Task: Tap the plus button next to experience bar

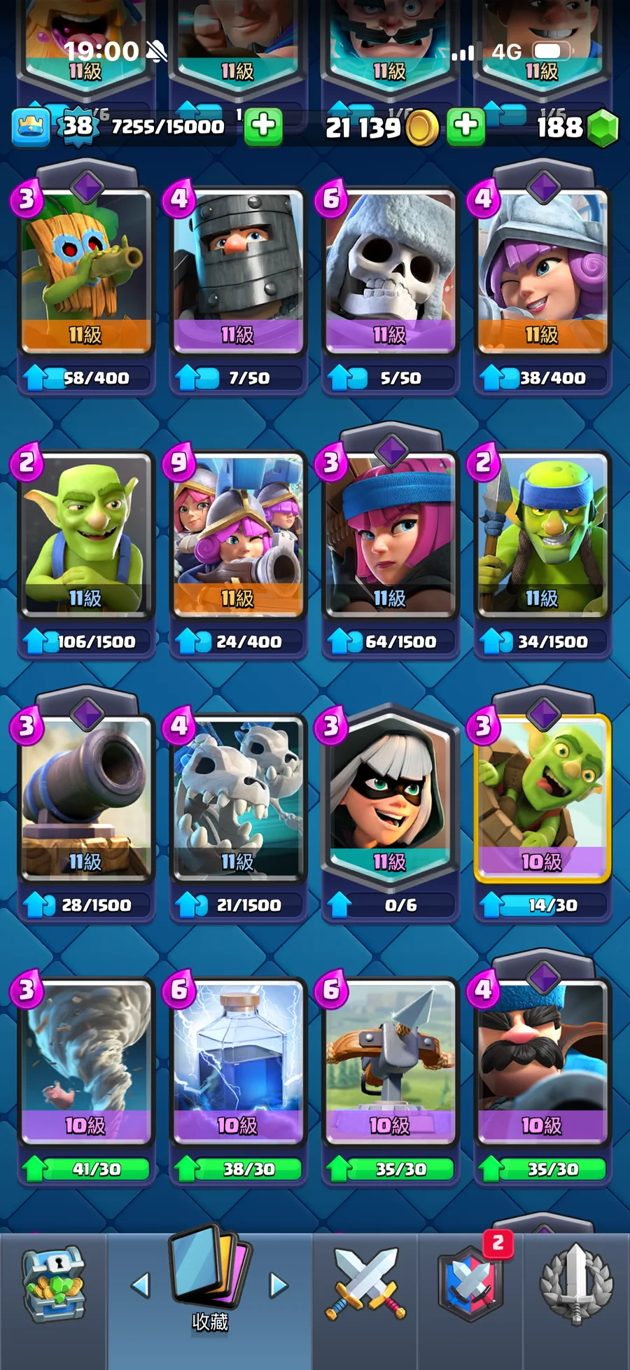Action: point(263,126)
